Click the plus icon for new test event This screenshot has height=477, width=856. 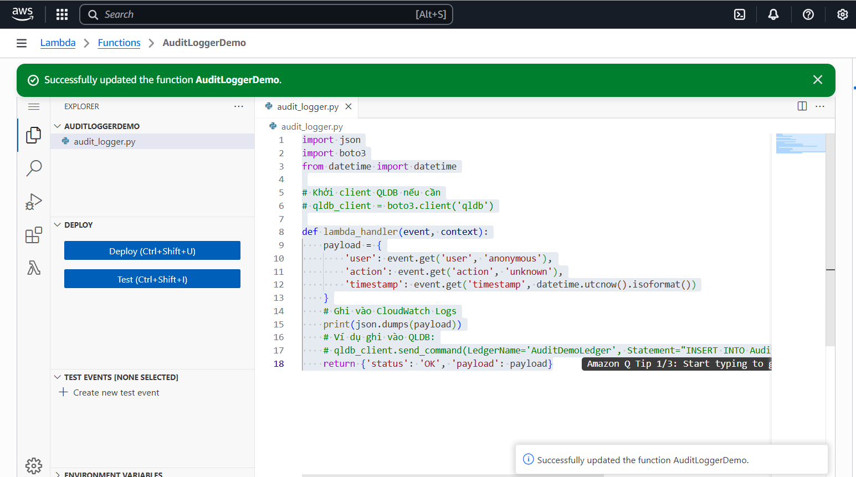[63, 392]
